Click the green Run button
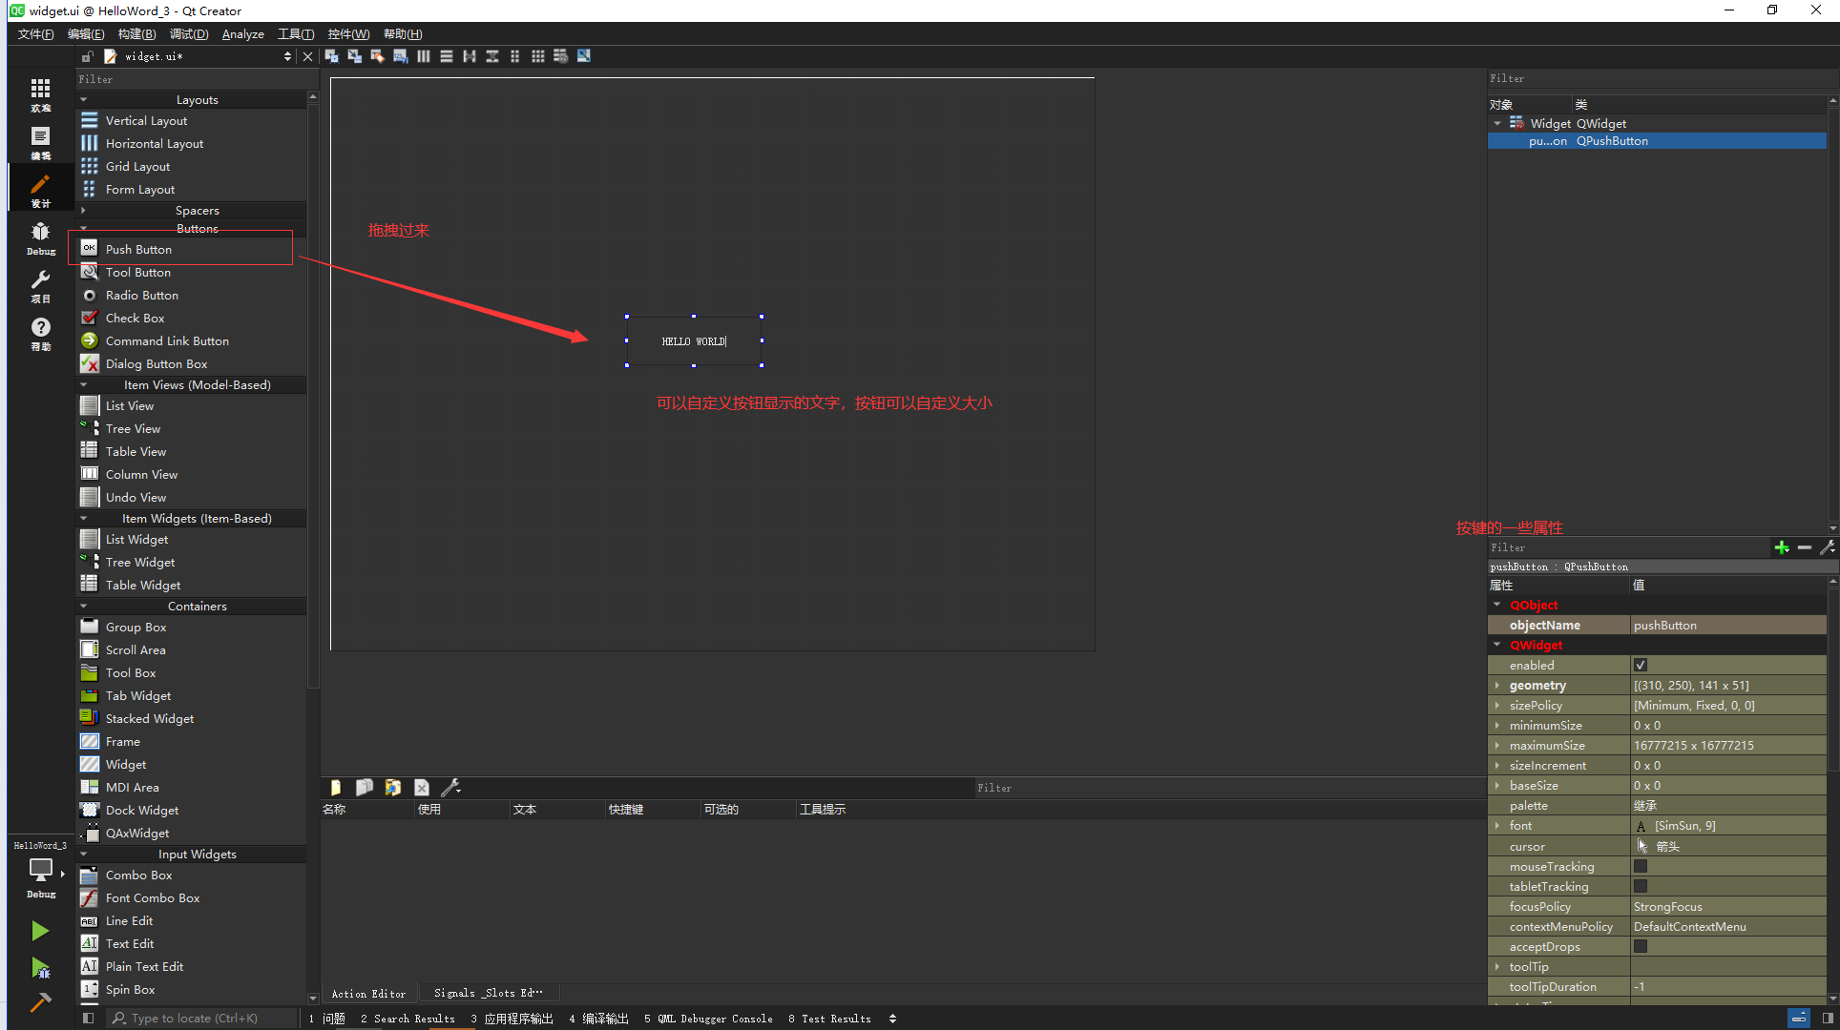The width and height of the screenshot is (1840, 1030). pyautogui.click(x=40, y=930)
